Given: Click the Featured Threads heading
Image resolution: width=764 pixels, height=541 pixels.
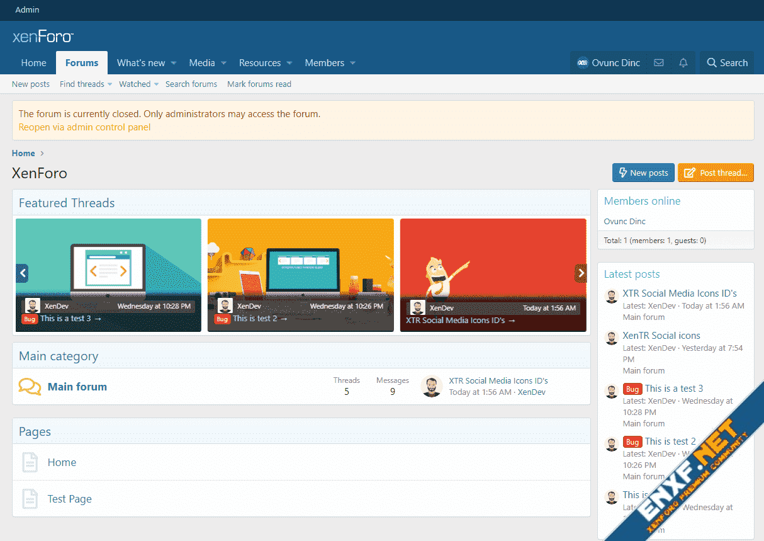Looking at the screenshot, I should pyautogui.click(x=67, y=203).
